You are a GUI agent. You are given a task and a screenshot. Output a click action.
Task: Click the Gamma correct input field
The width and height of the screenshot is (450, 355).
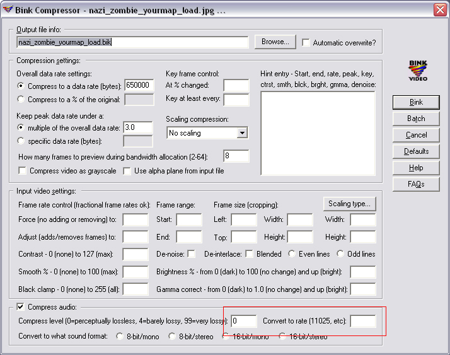[x=363, y=289]
